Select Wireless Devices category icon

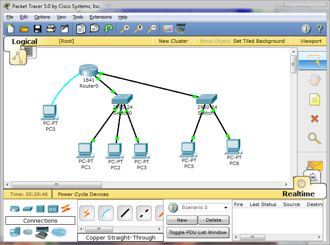point(53,209)
